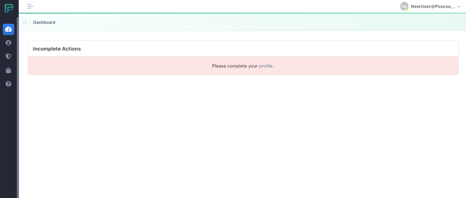This screenshot has height=198, width=466.
Task: Open the user account icon in sidebar
Action: coord(8,43)
